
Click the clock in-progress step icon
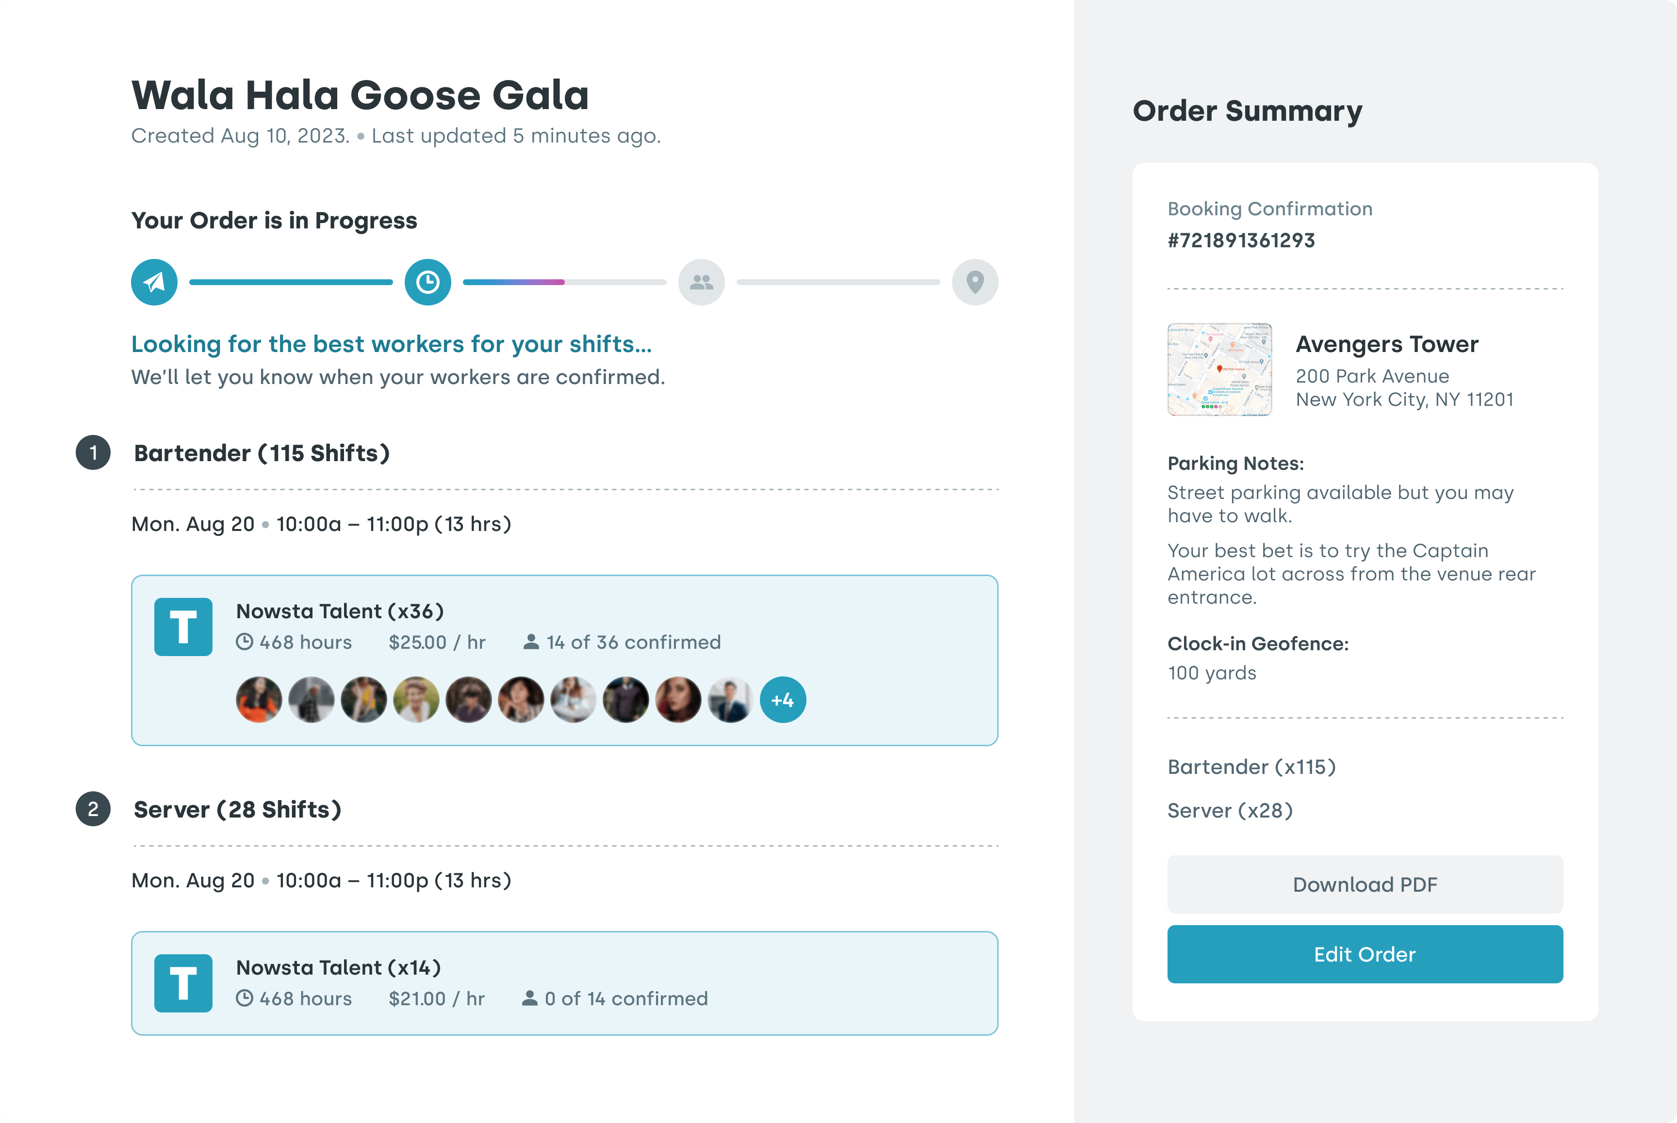(428, 282)
